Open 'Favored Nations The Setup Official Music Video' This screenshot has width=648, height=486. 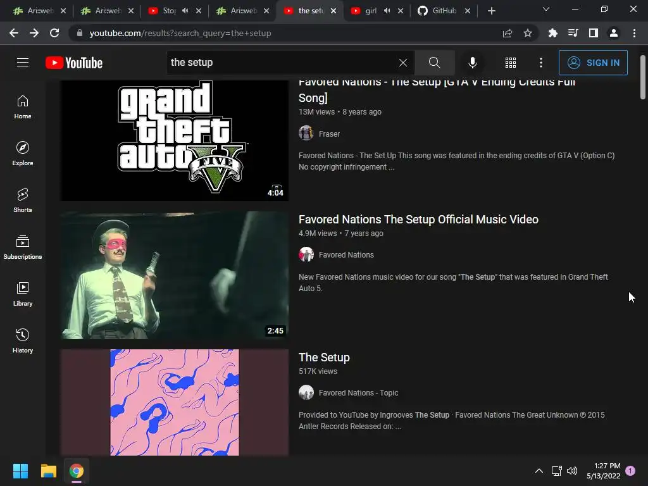click(x=418, y=219)
